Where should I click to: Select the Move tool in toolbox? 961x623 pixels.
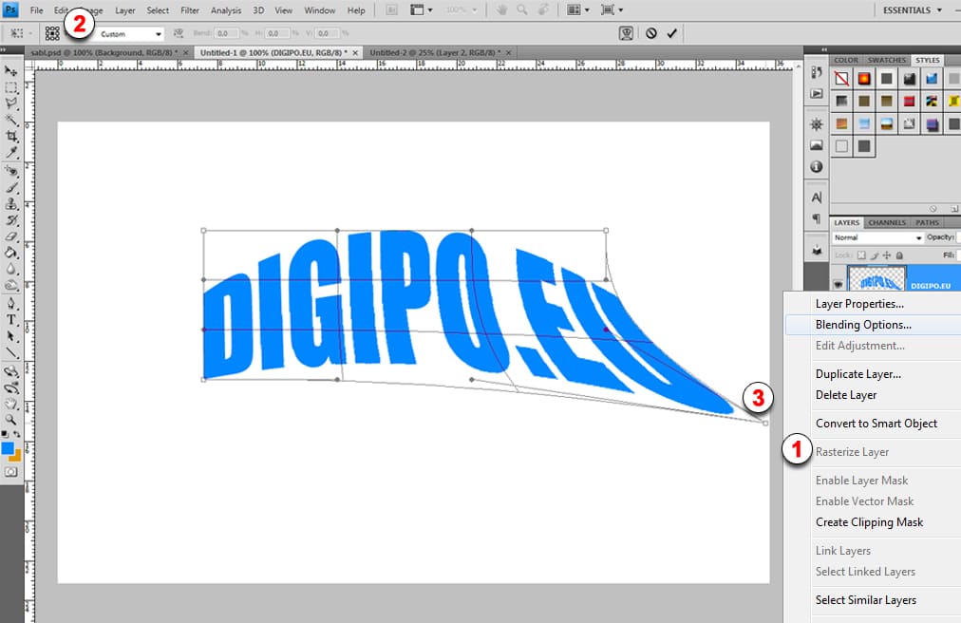[11, 71]
